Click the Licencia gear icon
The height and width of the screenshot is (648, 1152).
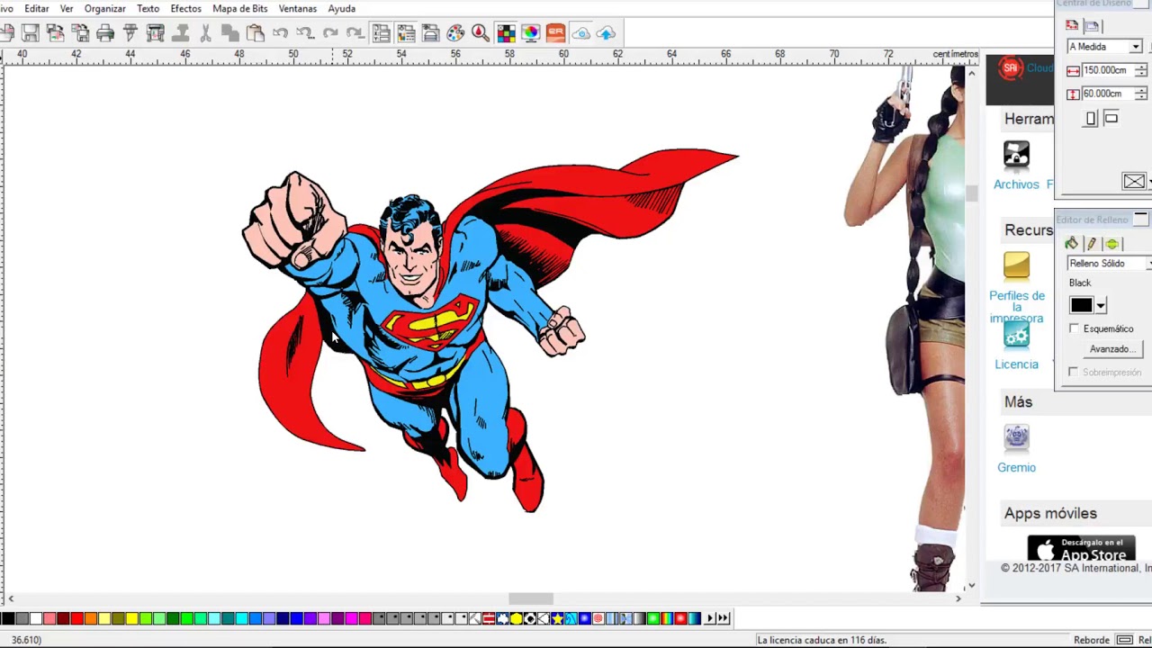[1016, 337]
